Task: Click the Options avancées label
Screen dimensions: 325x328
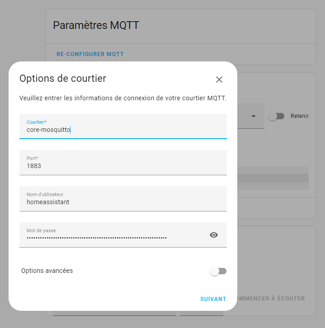Action: [47, 271]
